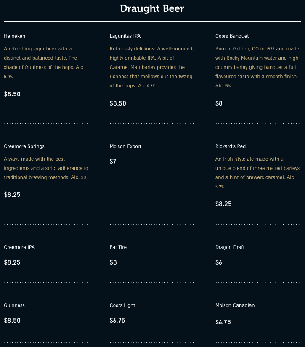
Task: Select the Molson Export item
Action: (x=125, y=146)
